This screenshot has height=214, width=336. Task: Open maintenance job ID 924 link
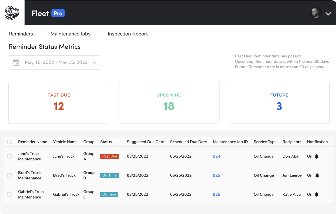pos(216,156)
